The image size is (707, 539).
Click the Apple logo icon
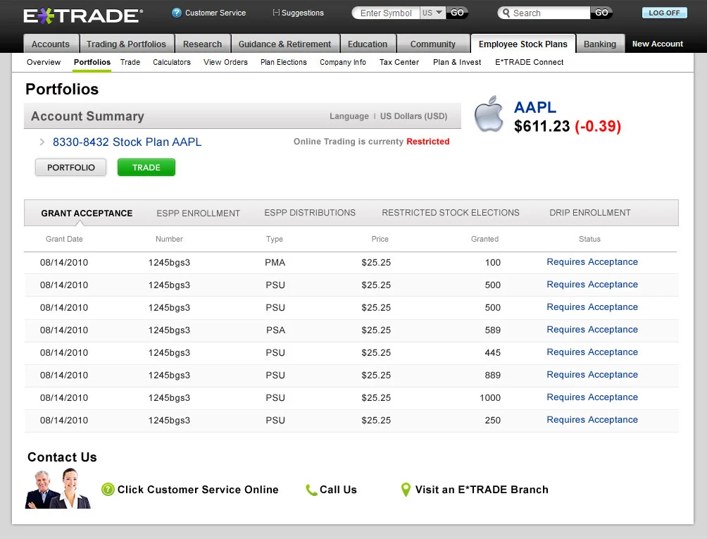tap(489, 114)
